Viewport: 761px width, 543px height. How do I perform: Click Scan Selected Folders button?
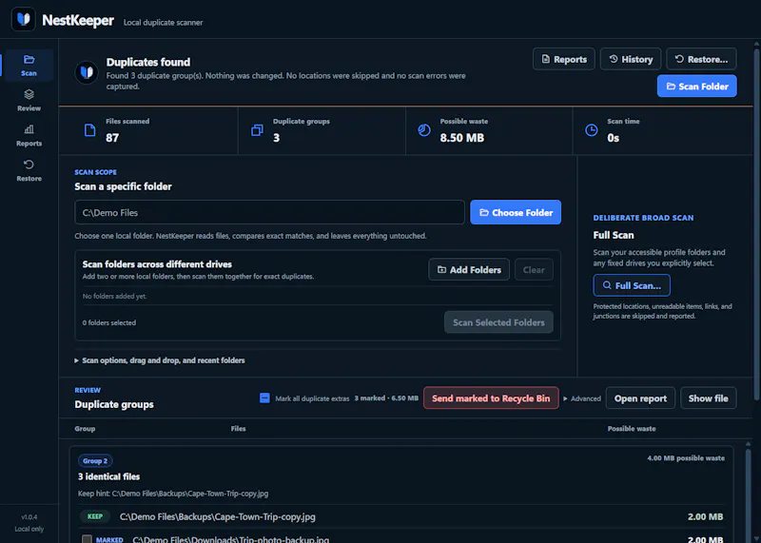[x=498, y=322]
